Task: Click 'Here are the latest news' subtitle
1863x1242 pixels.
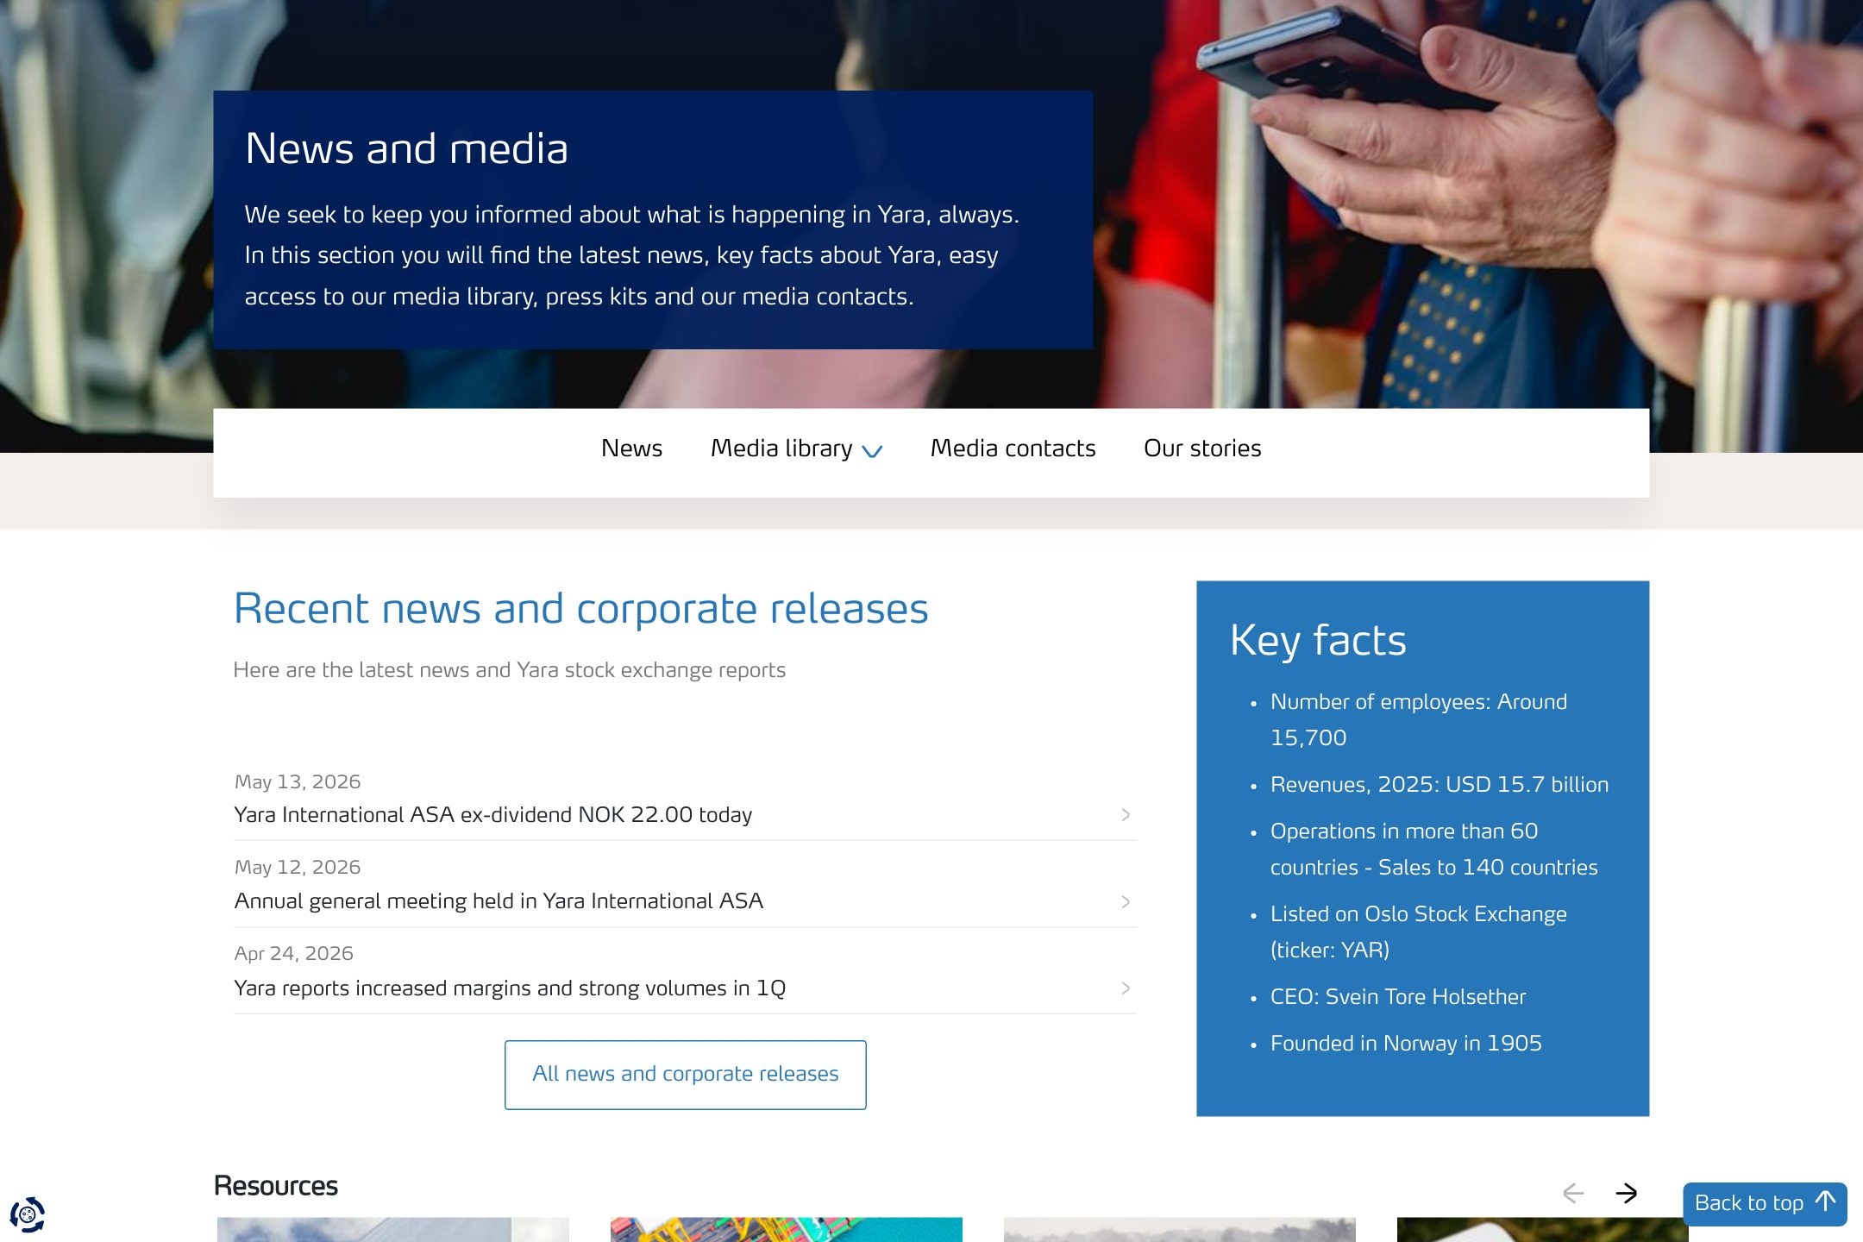Action: click(510, 670)
